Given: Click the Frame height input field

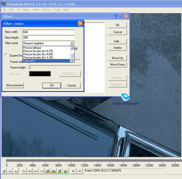Looking at the screenshot, I should (x=55, y=67).
